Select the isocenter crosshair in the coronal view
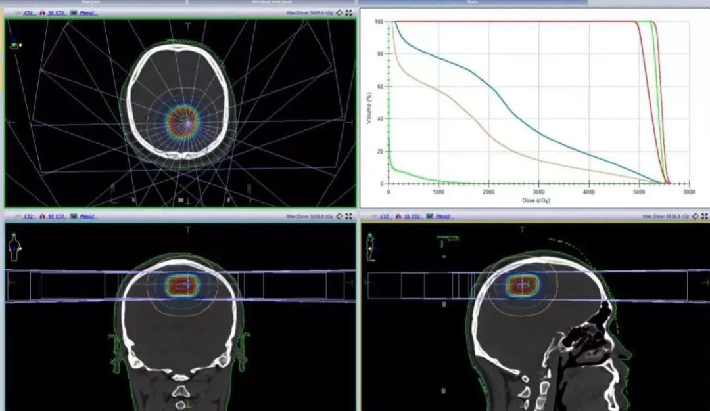The image size is (710, 411). [x=187, y=284]
